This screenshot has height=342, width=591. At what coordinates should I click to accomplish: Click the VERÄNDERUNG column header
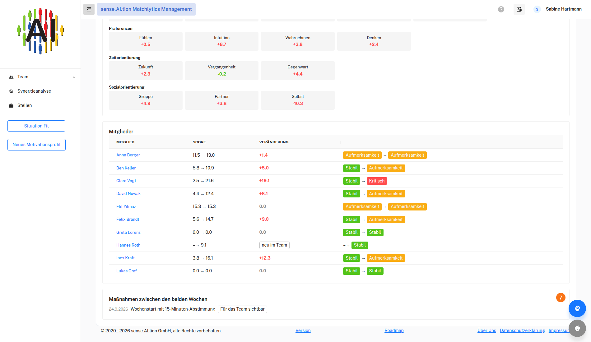[x=274, y=142]
